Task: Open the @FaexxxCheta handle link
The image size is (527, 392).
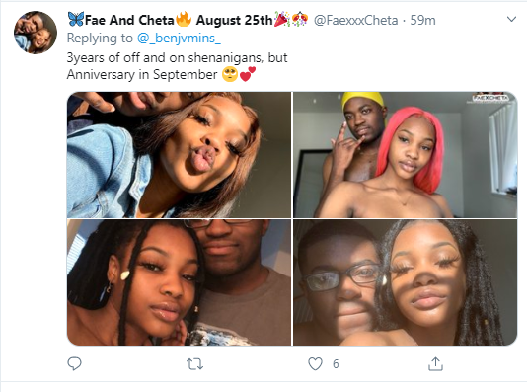Action: (x=355, y=20)
